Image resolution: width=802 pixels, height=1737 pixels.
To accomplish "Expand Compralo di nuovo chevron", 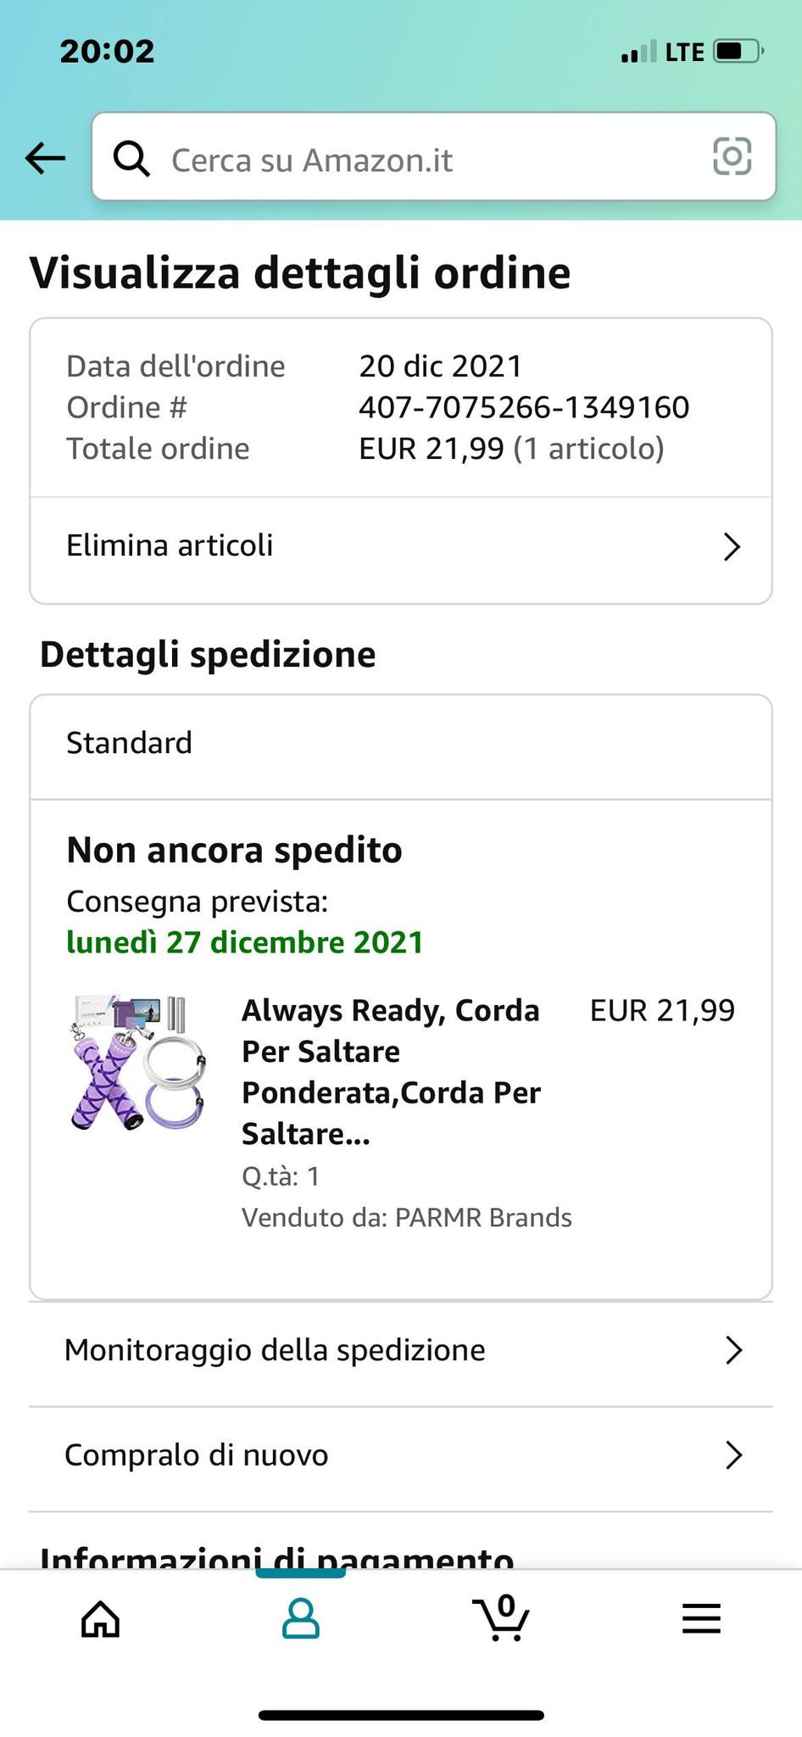I will click(733, 1455).
